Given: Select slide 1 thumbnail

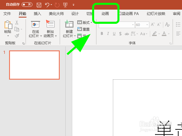Looking at the screenshot, I should [x=34, y=65].
